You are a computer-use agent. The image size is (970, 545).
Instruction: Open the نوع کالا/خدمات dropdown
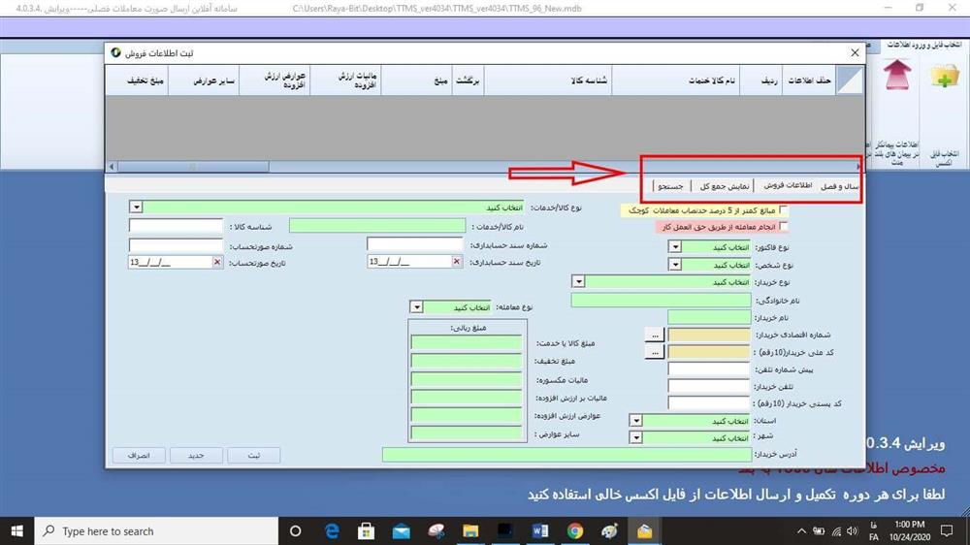pos(136,208)
